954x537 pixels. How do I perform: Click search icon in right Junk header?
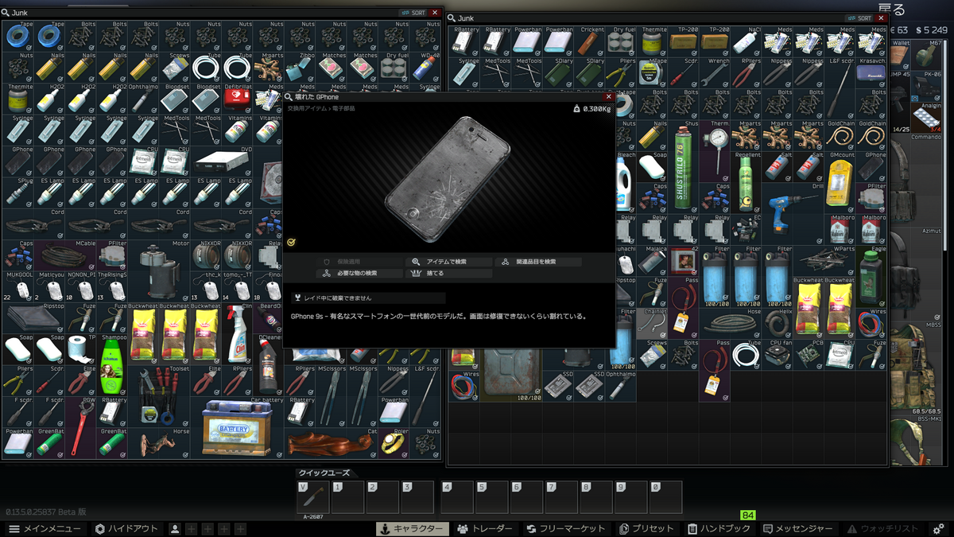[451, 18]
